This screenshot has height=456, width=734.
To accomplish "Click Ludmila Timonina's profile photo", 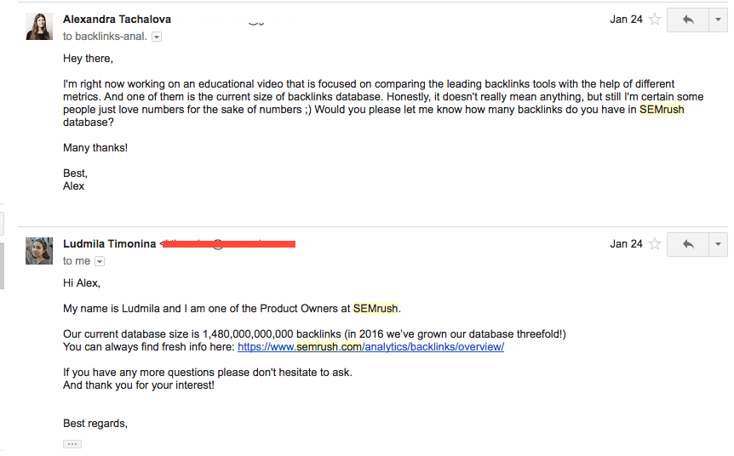I will [39, 251].
